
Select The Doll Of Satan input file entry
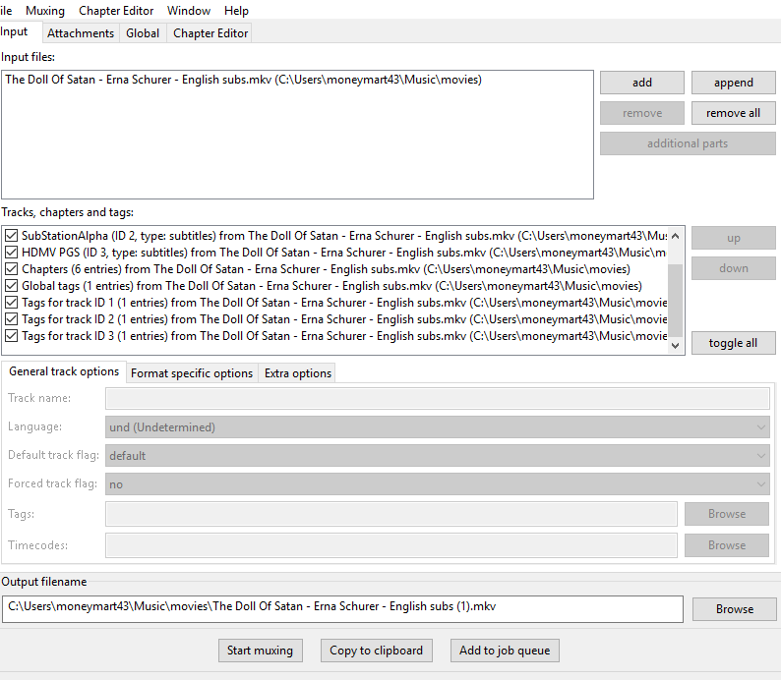tap(243, 80)
